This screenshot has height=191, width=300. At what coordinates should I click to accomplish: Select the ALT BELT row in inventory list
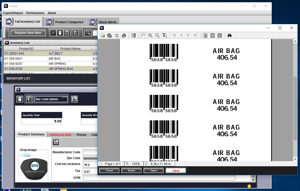pyautogui.click(x=50, y=53)
